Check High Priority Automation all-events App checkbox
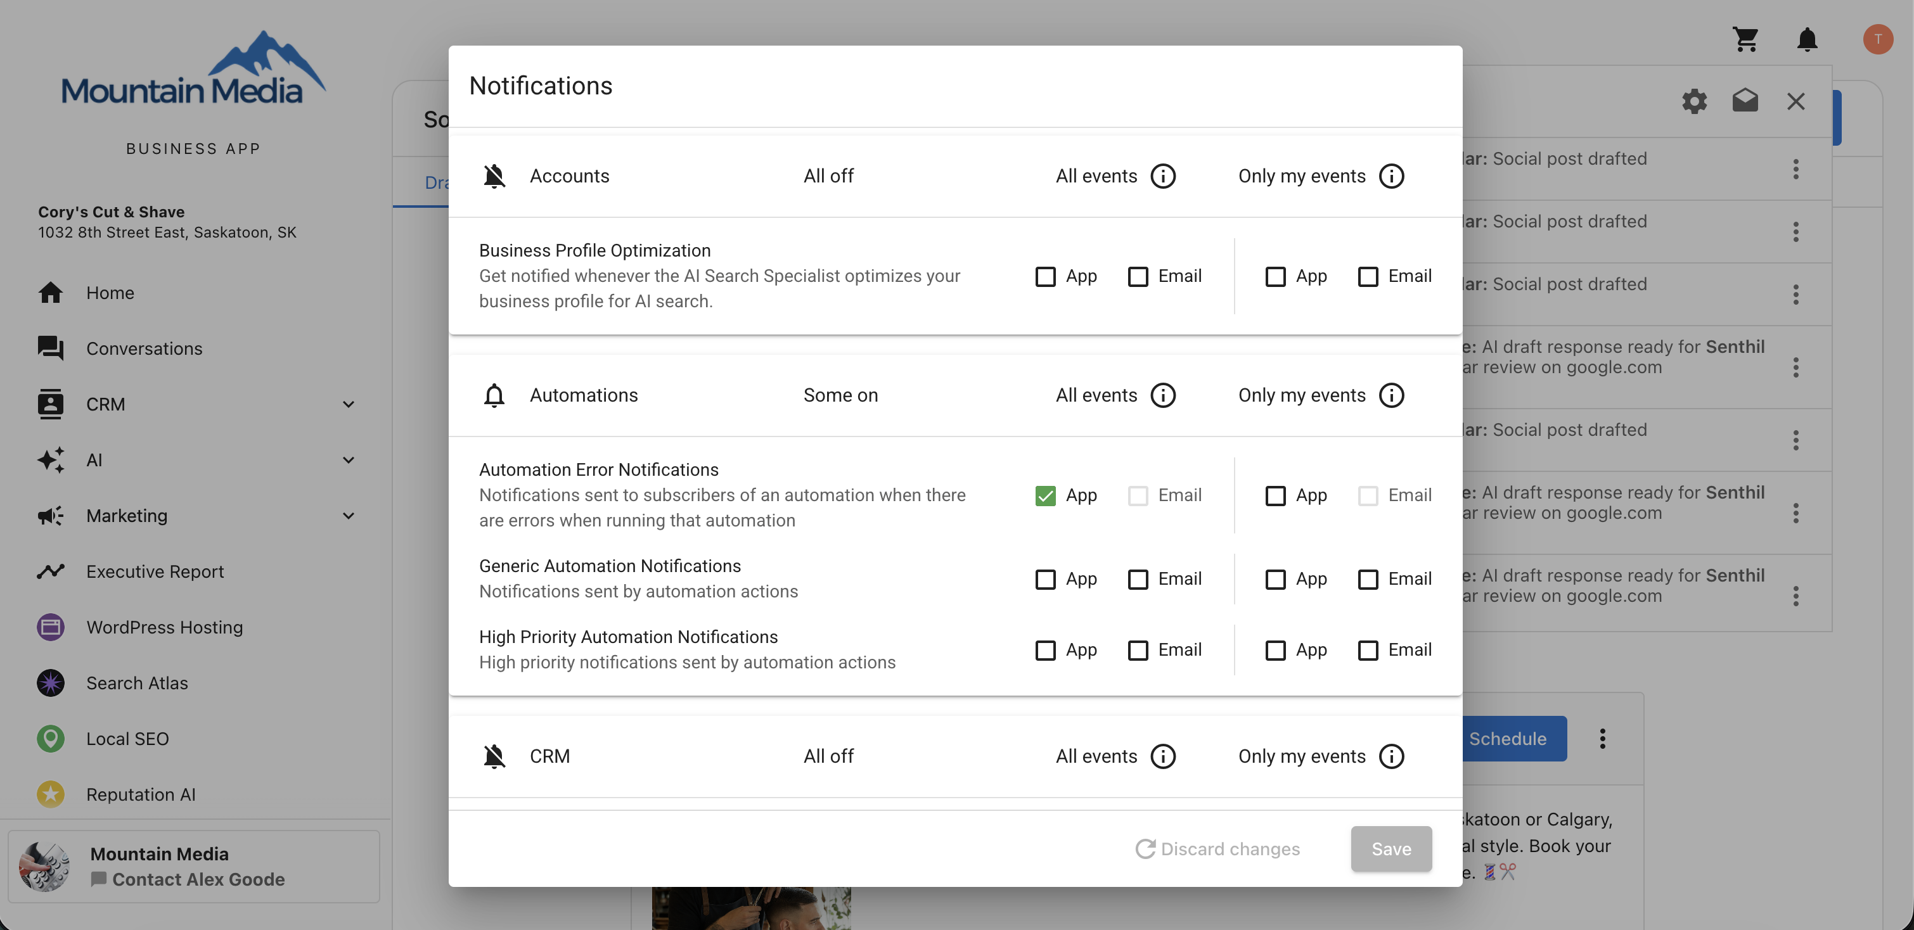 pos(1046,650)
